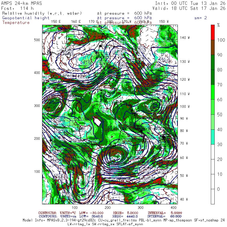227x227 pixels.
Task: Click the white dry patch at map center
Action: click(x=97, y=121)
